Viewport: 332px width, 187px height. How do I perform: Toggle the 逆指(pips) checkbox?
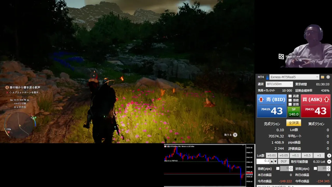click(315, 169)
